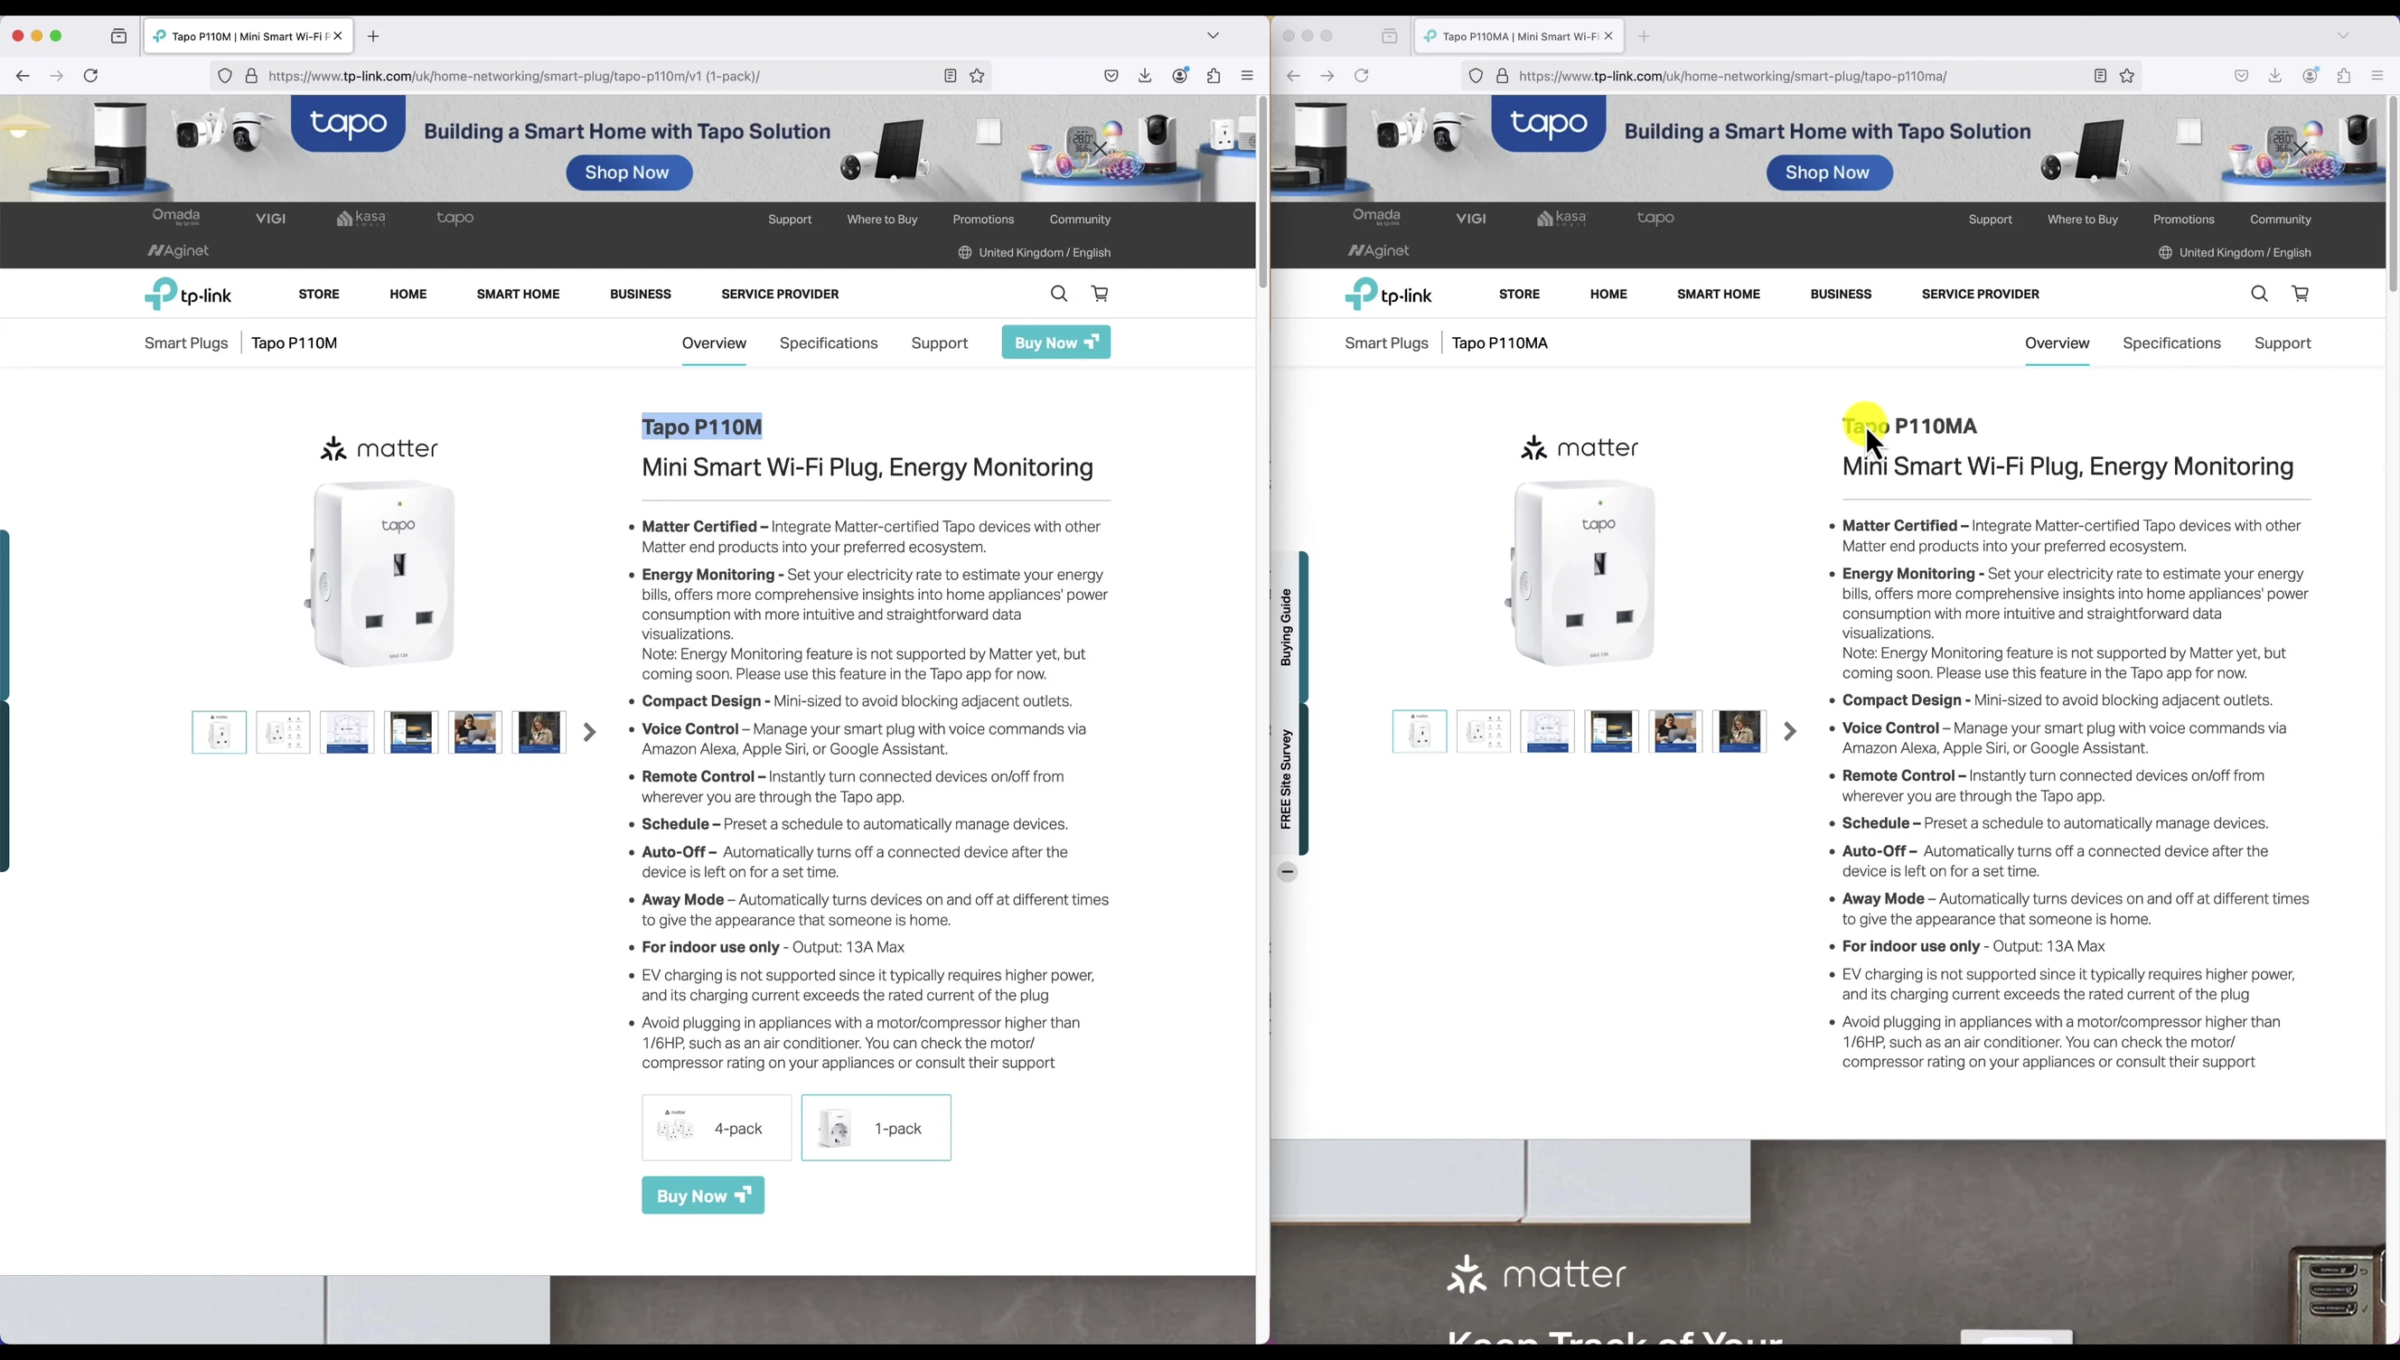The height and width of the screenshot is (1360, 2400).
Task: Open STORE menu on P110MA page
Action: click(1519, 294)
